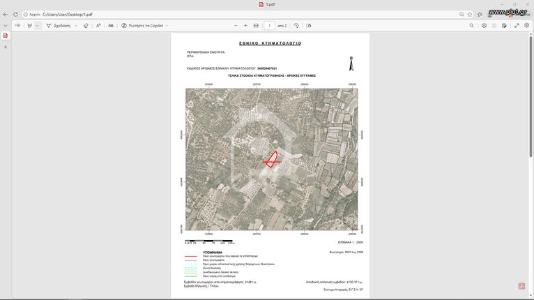534x300 pixels.
Task: Click the save as icon with pencil
Action: click(x=504, y=26)
